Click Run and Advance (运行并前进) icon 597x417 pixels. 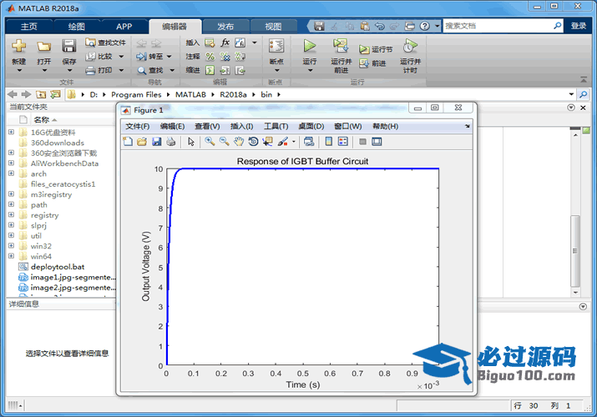pyautogui.click(x=341, y=46)
